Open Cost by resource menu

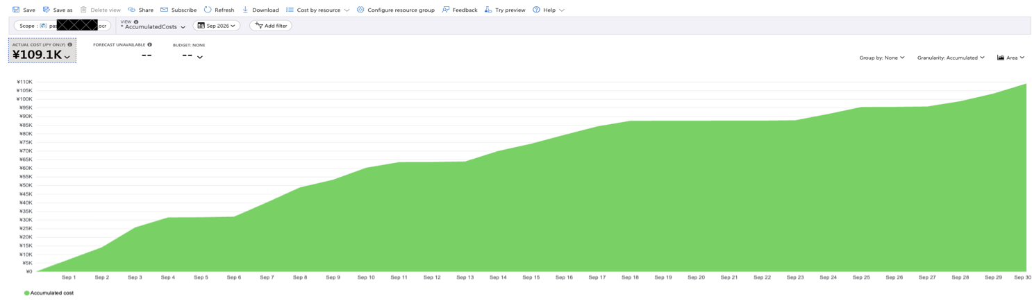[x=318, y=10]
